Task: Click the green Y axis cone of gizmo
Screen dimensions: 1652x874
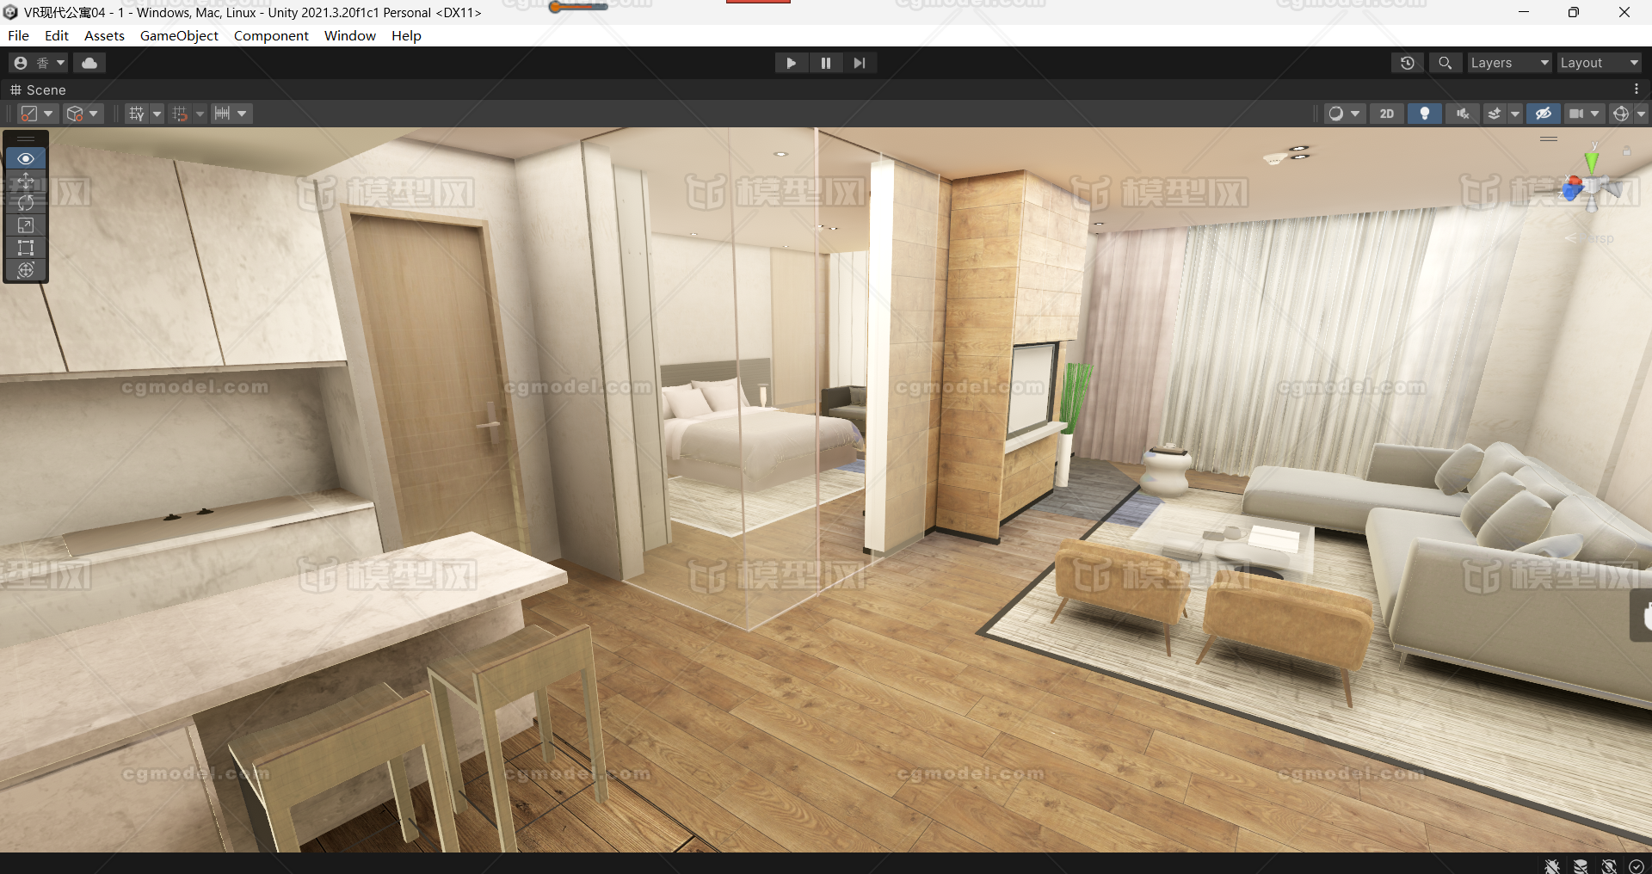Action: pos(1592,162)
